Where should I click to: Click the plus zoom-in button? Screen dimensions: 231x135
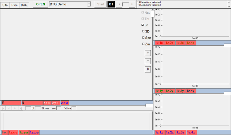point(148,53)
